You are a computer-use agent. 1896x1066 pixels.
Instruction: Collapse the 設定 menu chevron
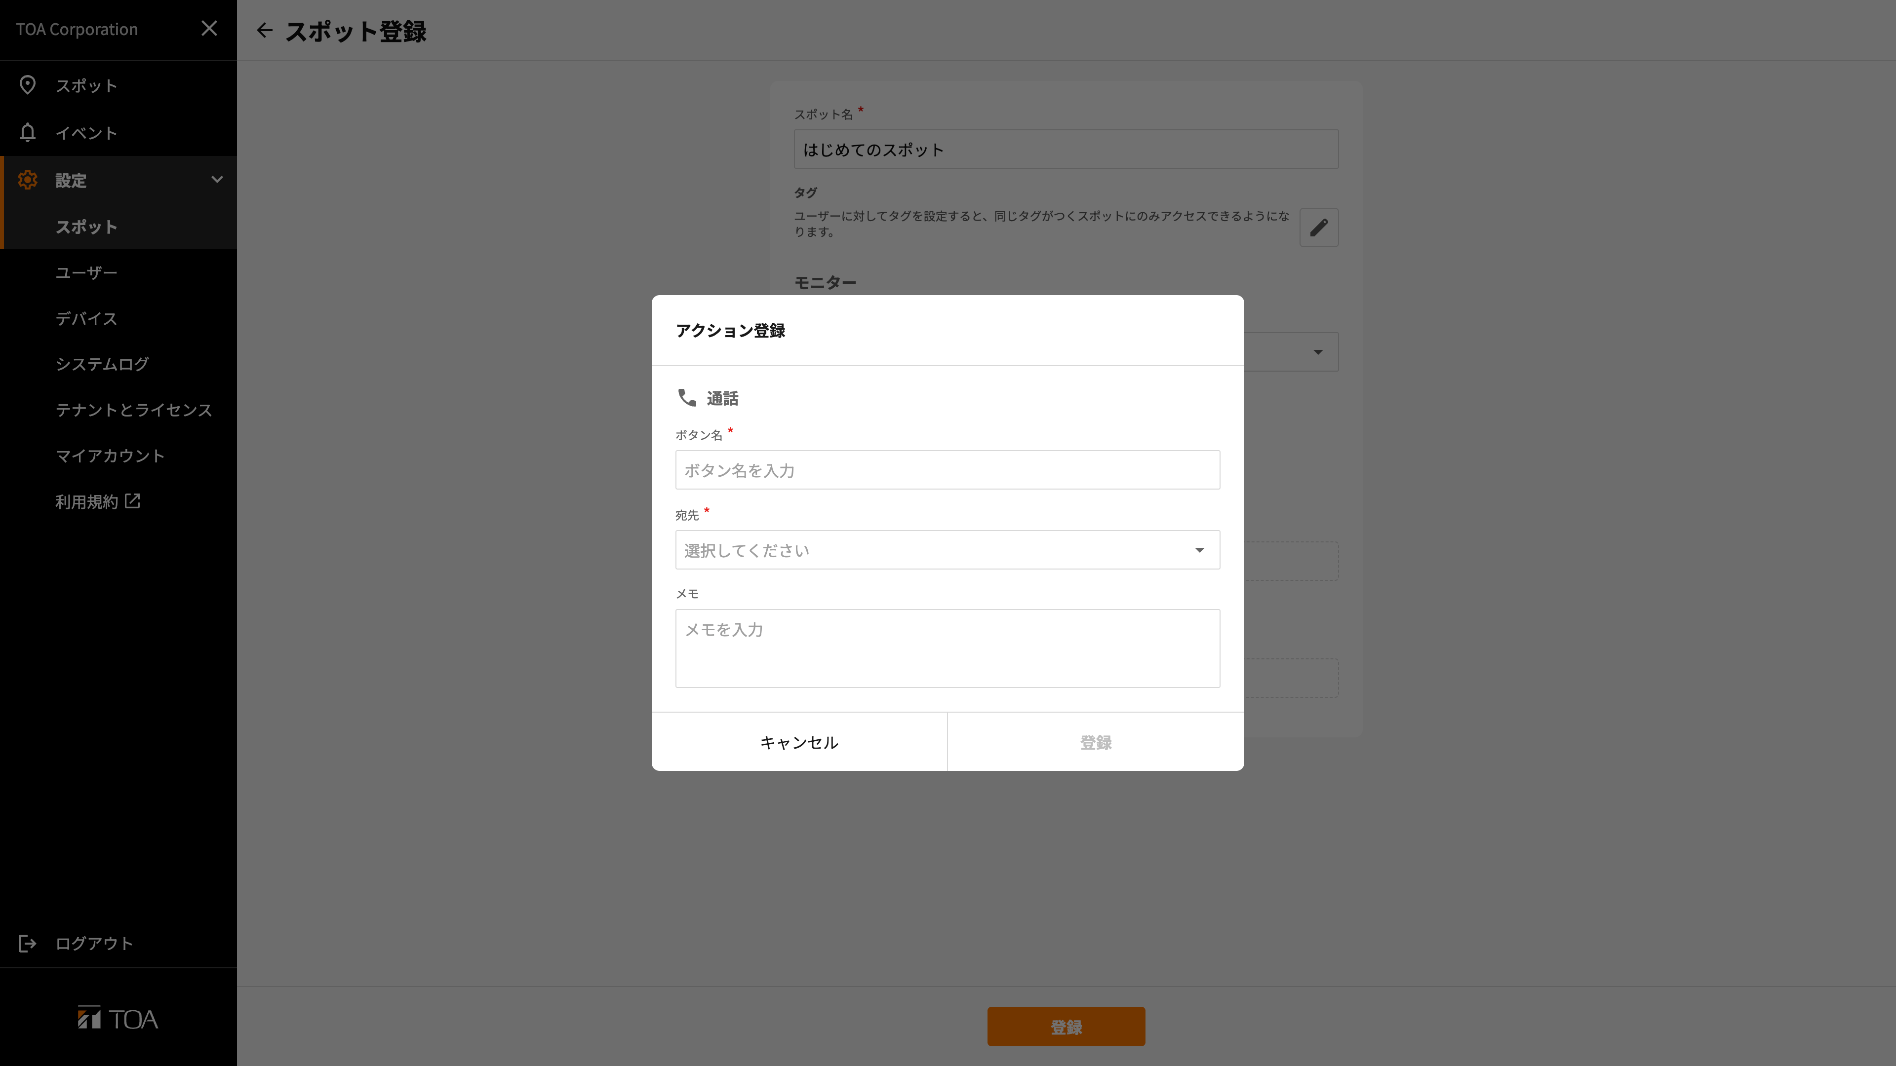tap(217, 180)
